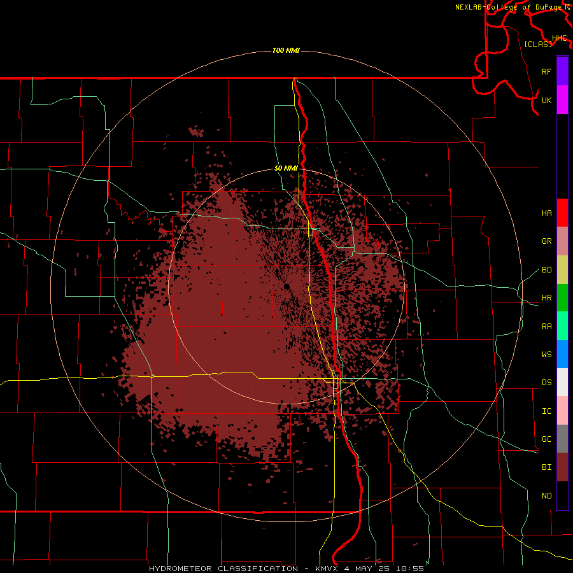Click the GC legend label
This screenshot has height=573, width=573.
[546, 439]
